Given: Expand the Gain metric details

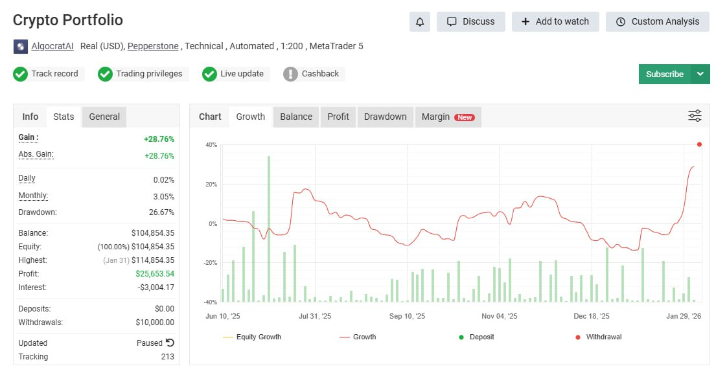Looking at the screenshot, I should pyautogui.click(x=28, y=137).
